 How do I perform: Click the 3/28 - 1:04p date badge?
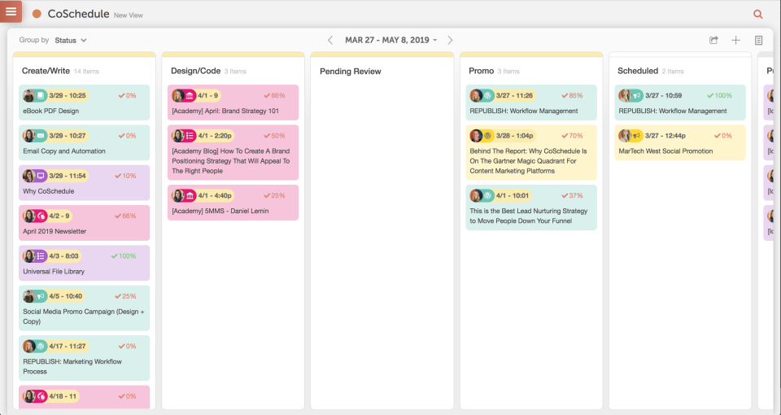click(x=514, y=136)
